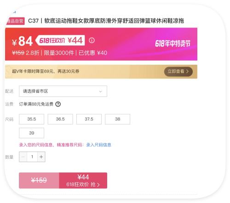Click the ¥159 original price button

[x=39, y=180]
